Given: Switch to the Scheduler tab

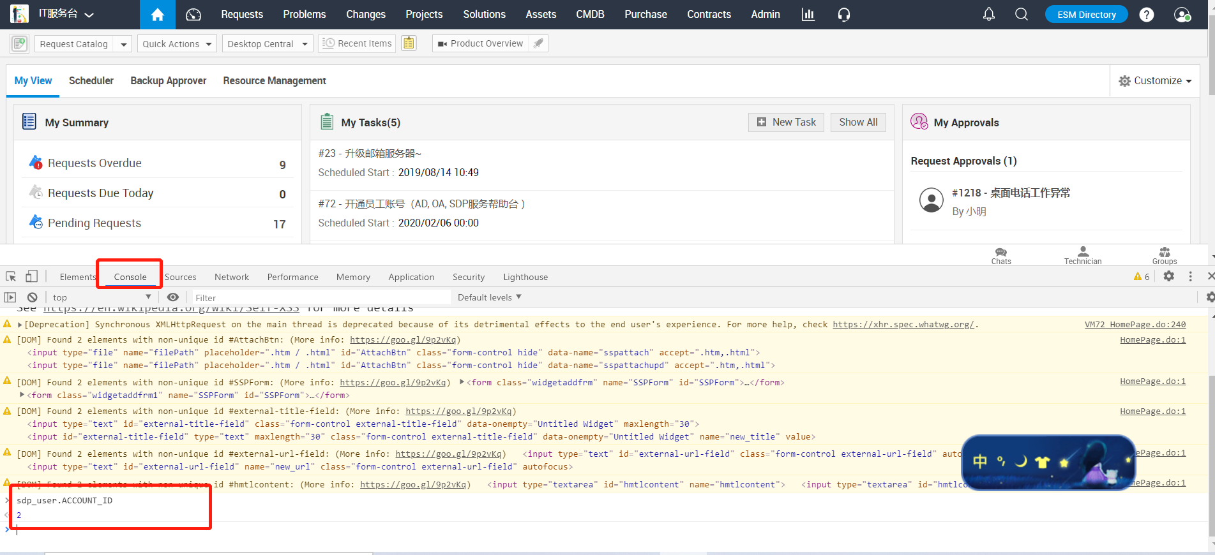Looking at the screenshot, I should pos(91,80).
